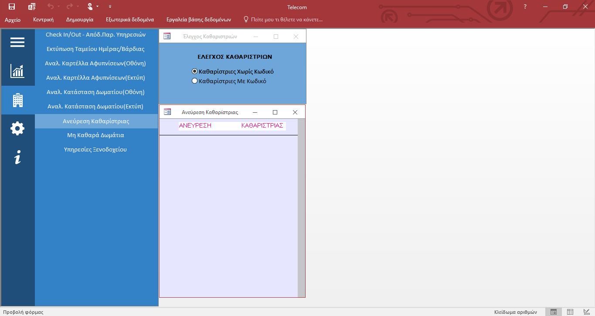The height and width of the screenshot is (316, 595).
Task: Click the vertical scrollbar of Ανεύρεση Καθαρίστριας form
Action: pyautogui.click(x=301, y=208)
